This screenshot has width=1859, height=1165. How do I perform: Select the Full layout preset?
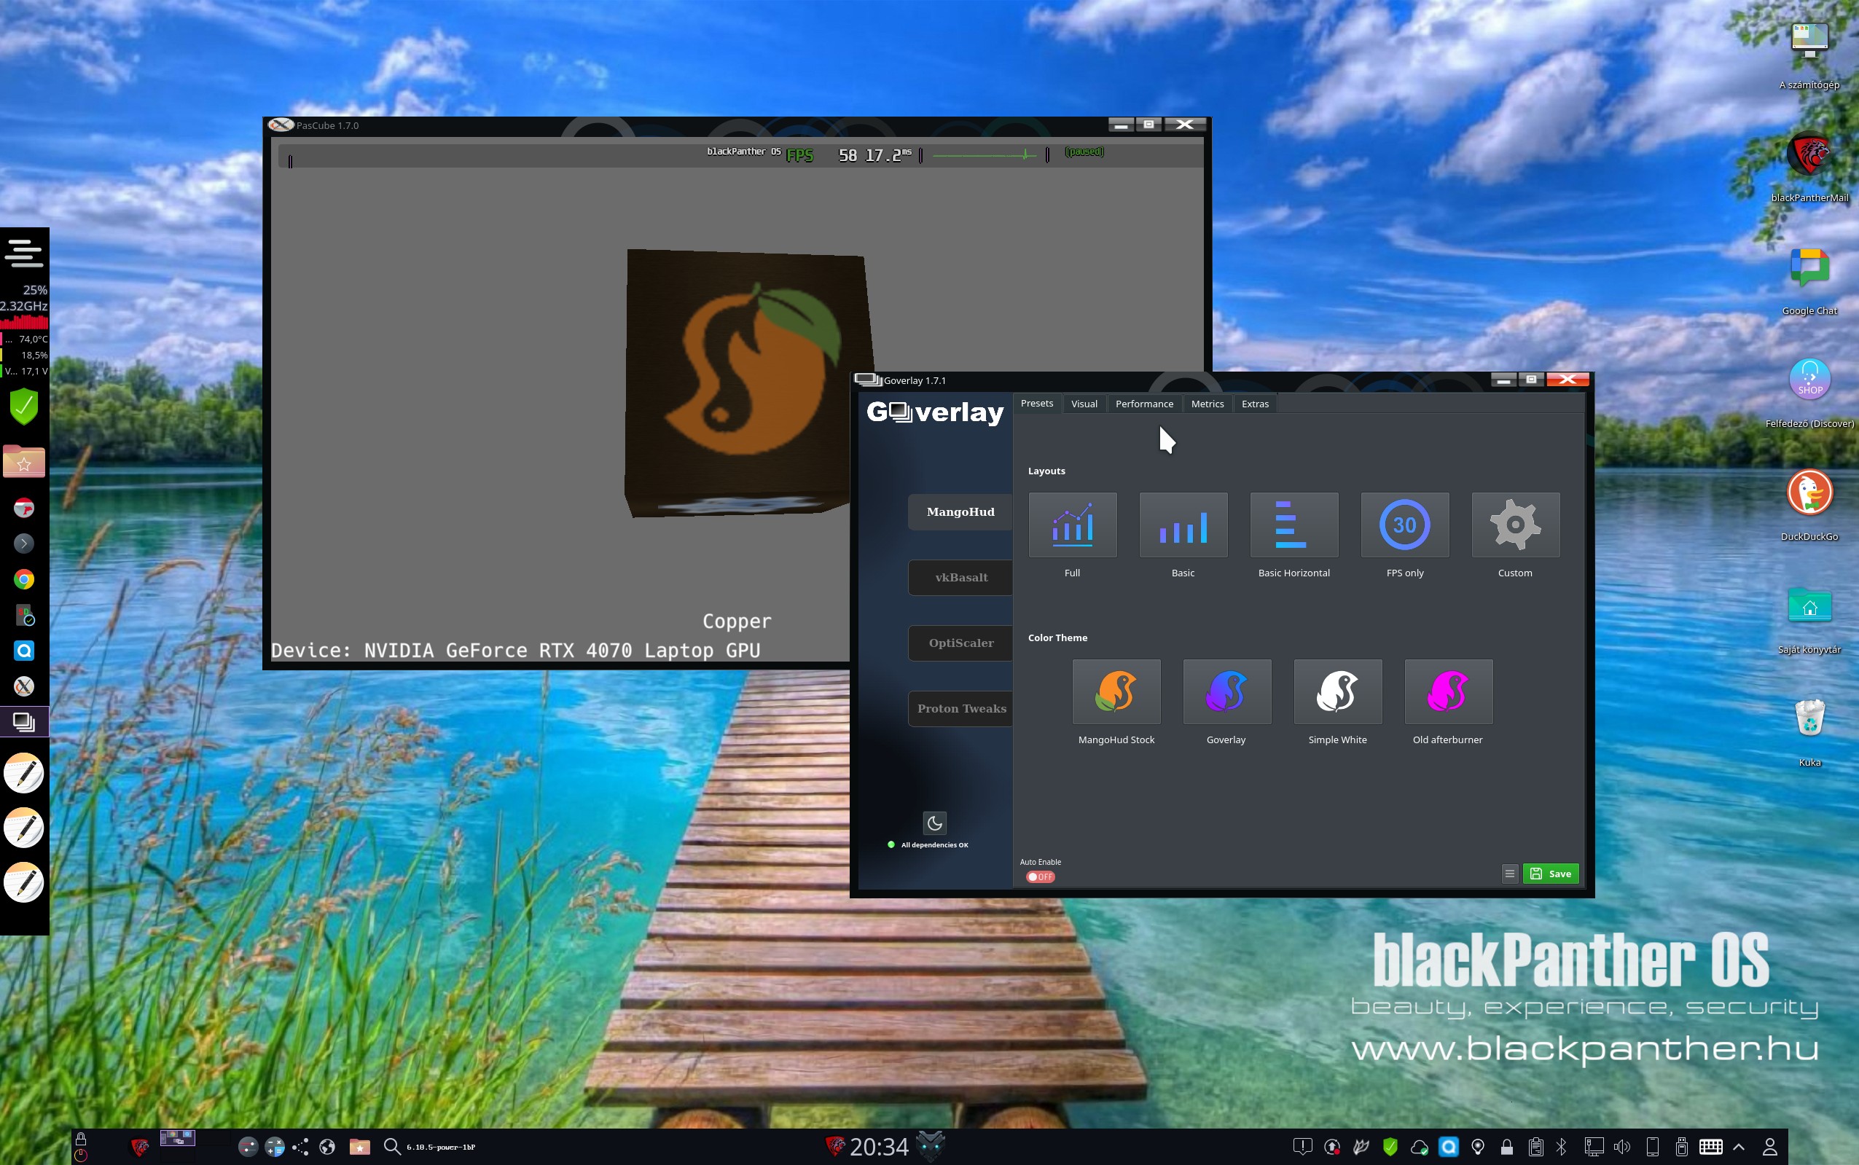tap(1072, 525)
